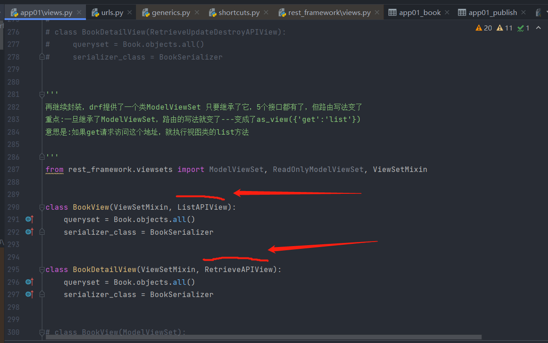Click the docstring end fold marker, line 286
Viewport: 548px width, 343px height.
[x=42, y=157]
